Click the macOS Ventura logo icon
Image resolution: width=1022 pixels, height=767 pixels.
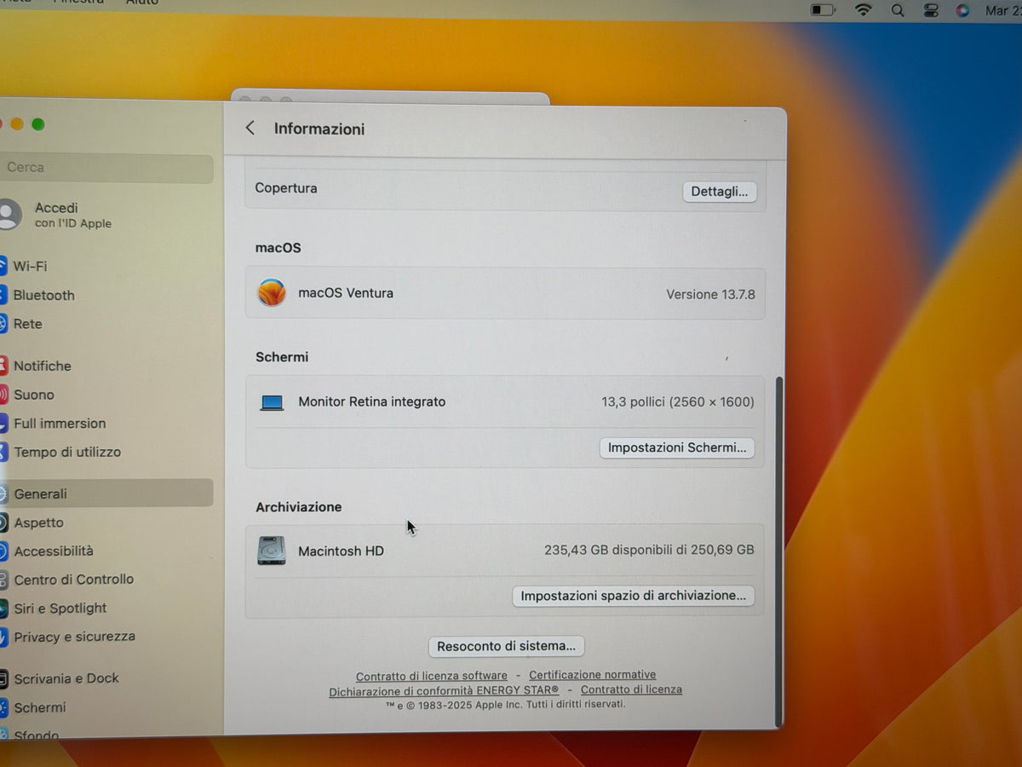coord(272,293)
